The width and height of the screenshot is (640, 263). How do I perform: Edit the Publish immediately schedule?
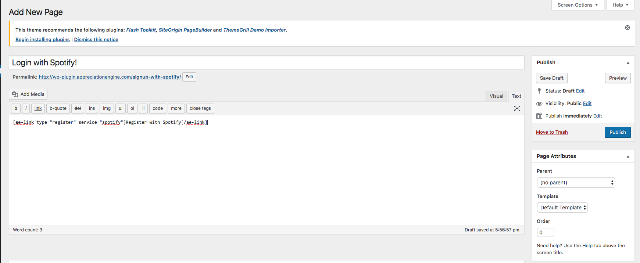click(598, 116)
